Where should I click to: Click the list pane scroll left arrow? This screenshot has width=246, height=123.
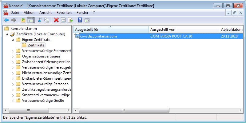tap(76, 110)
